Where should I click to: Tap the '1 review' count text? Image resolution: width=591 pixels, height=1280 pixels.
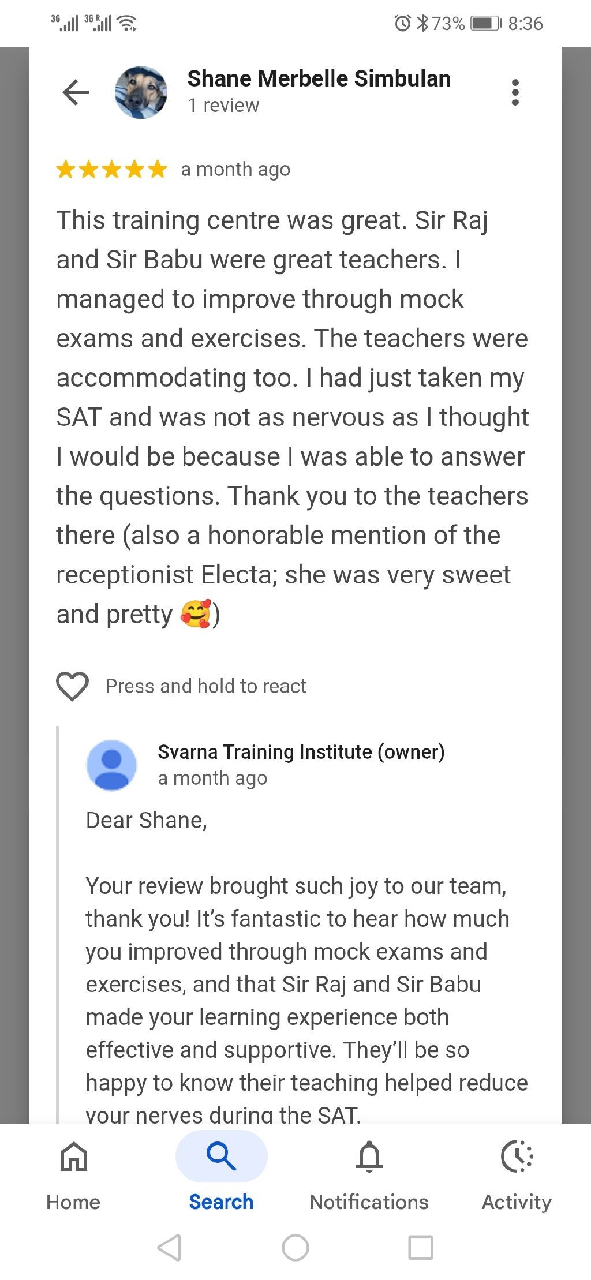point(223,106)
